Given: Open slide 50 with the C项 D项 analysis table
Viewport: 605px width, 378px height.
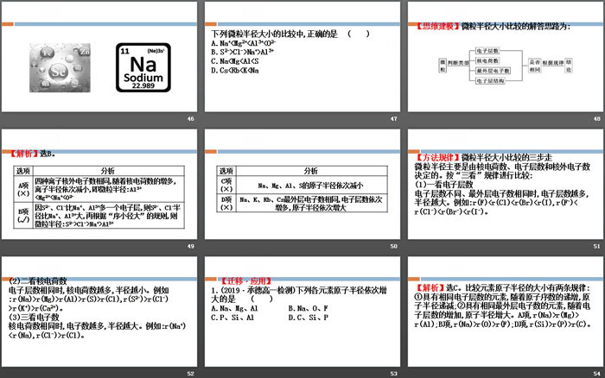Looking at the screenshot, I should 302,184.
